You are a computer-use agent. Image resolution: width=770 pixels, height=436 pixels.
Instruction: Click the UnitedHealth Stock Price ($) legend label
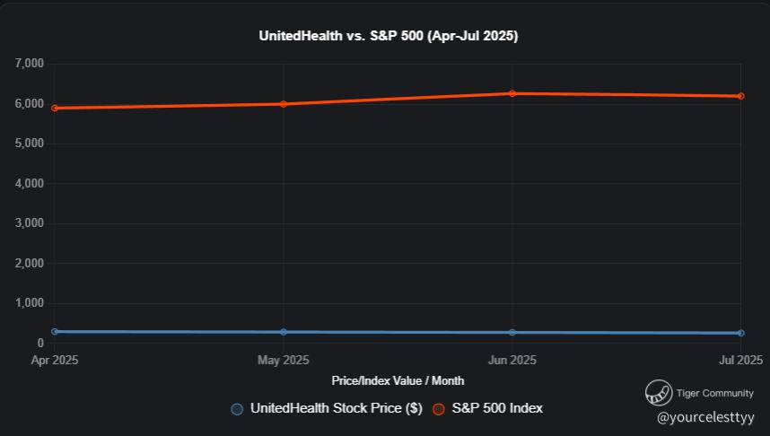tap(336, 408)
